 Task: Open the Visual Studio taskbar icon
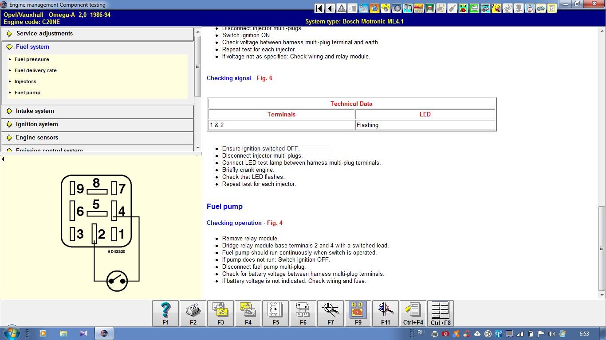point(84,333)
